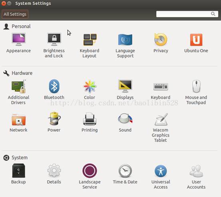Open Details panel
This screenshot has width=221, height=197.
tap(54, 174)
